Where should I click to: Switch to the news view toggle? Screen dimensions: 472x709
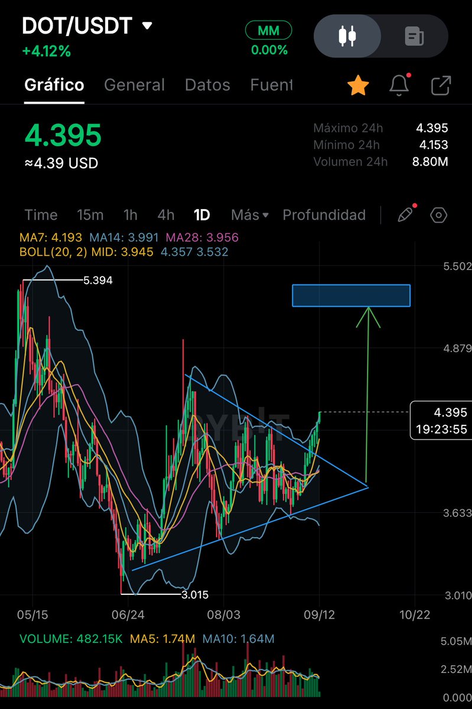click(x=414, y=36)
